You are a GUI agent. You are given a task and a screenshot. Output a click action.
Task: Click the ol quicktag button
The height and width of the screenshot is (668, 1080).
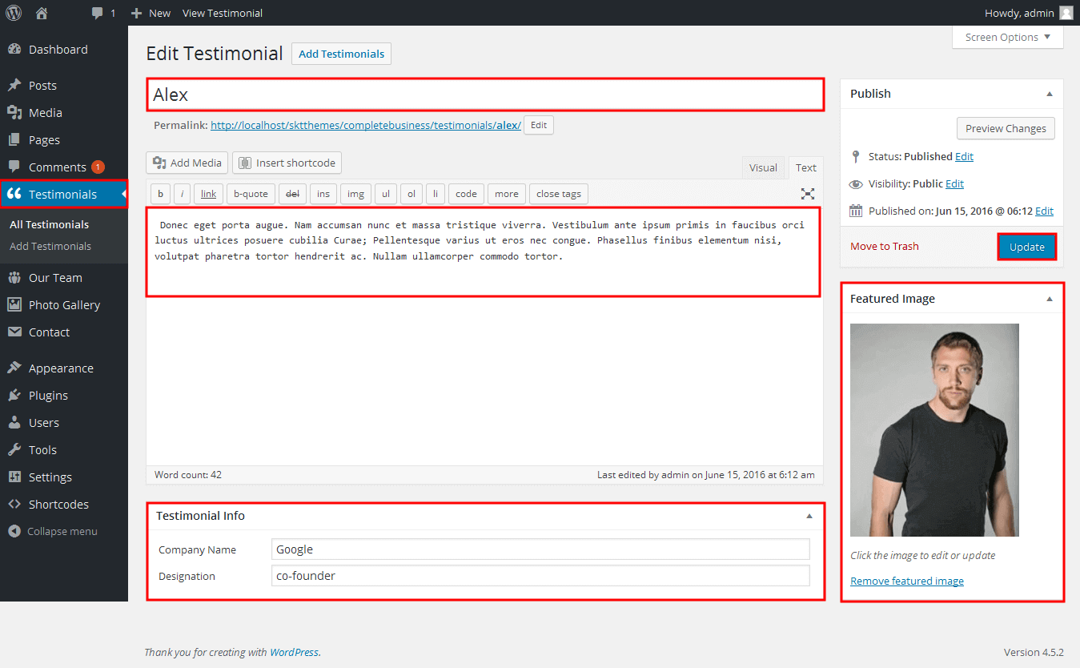pos(411,194)
